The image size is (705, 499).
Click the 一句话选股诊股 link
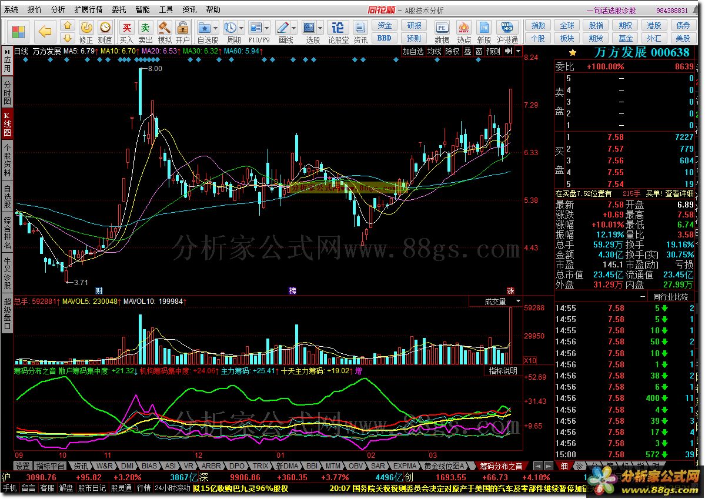point(612,11)
